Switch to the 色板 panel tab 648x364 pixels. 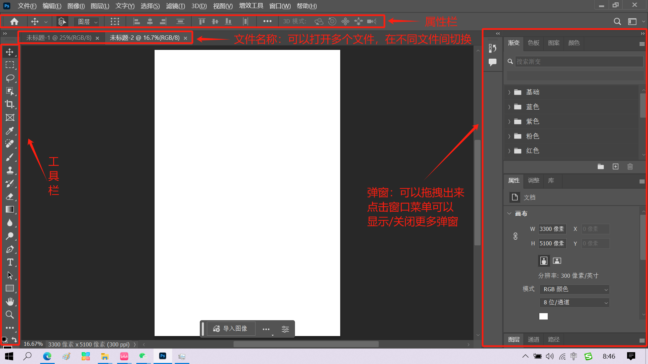534,43
